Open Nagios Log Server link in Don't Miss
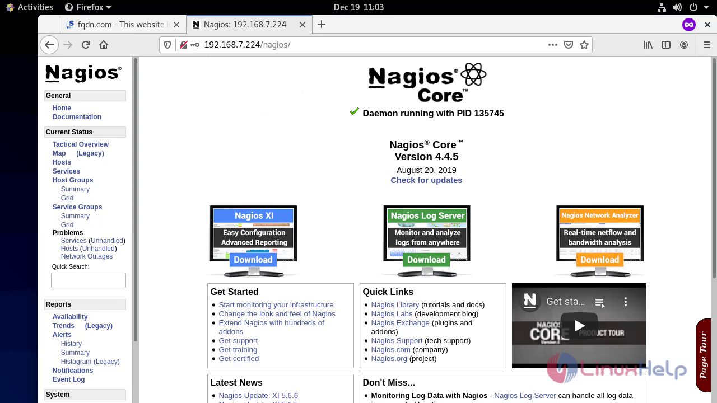Screen dimensions: 717x403 525,396
